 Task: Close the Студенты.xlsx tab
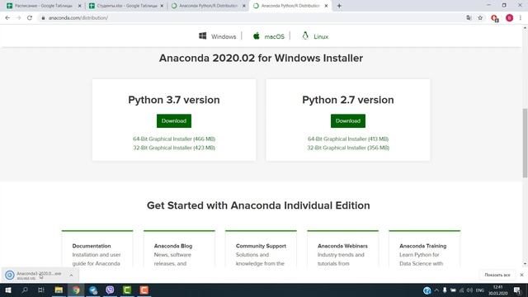pos(162,6)
